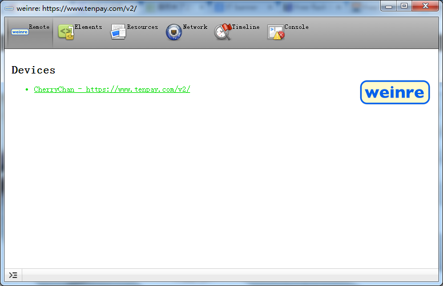The image size is (443, 286).
Task: Click the "Console" toolbar label
Action: coord(296,27)
